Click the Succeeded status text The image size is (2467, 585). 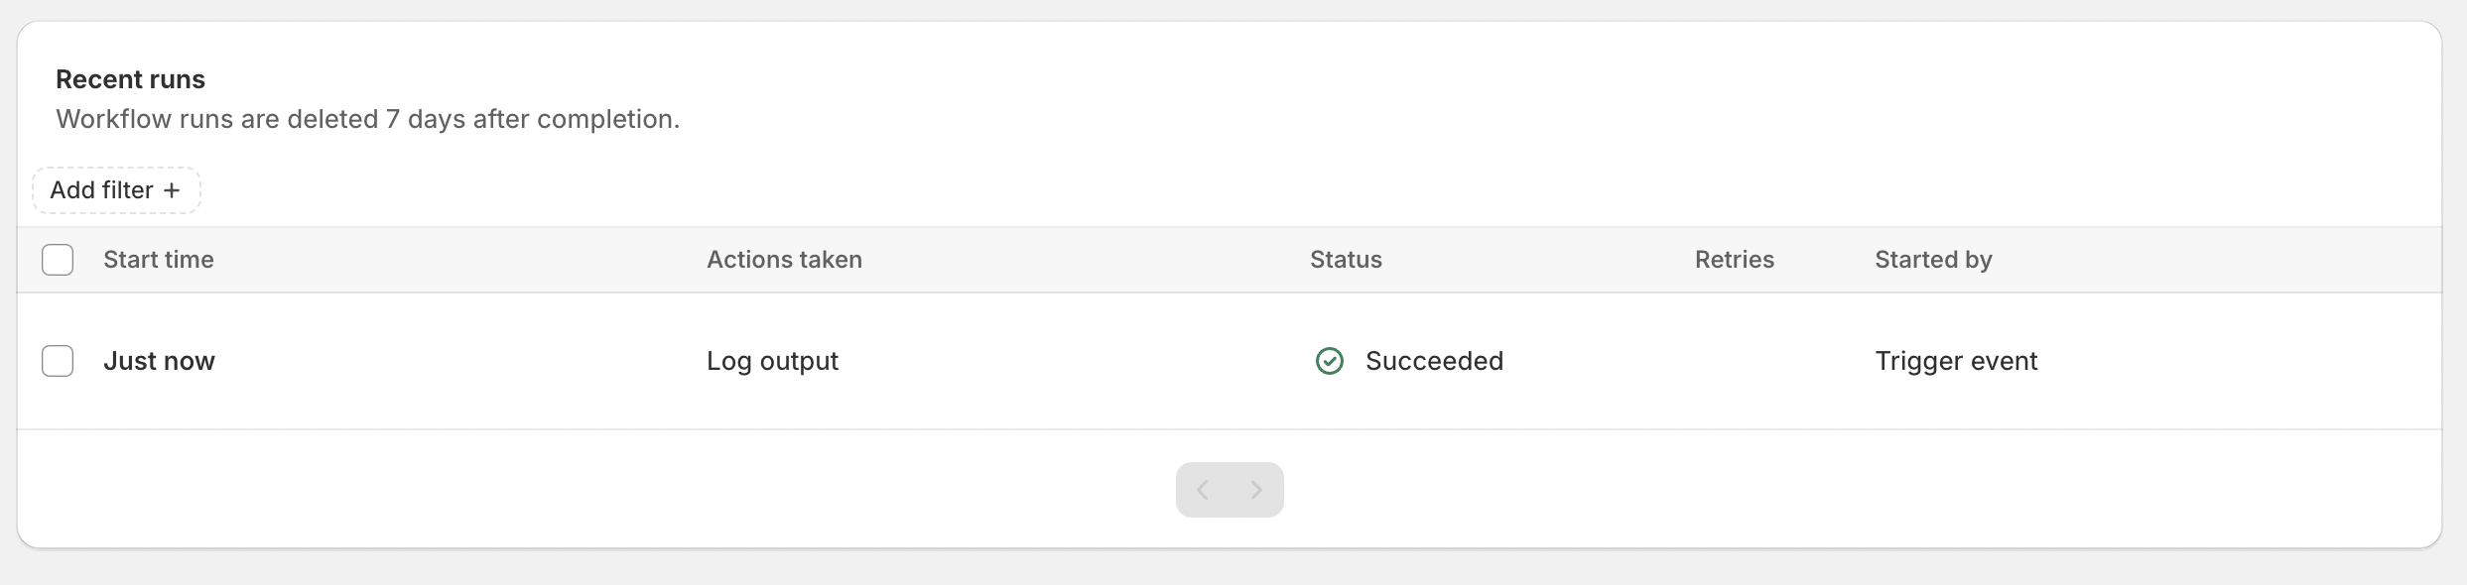coord(1434,361)
